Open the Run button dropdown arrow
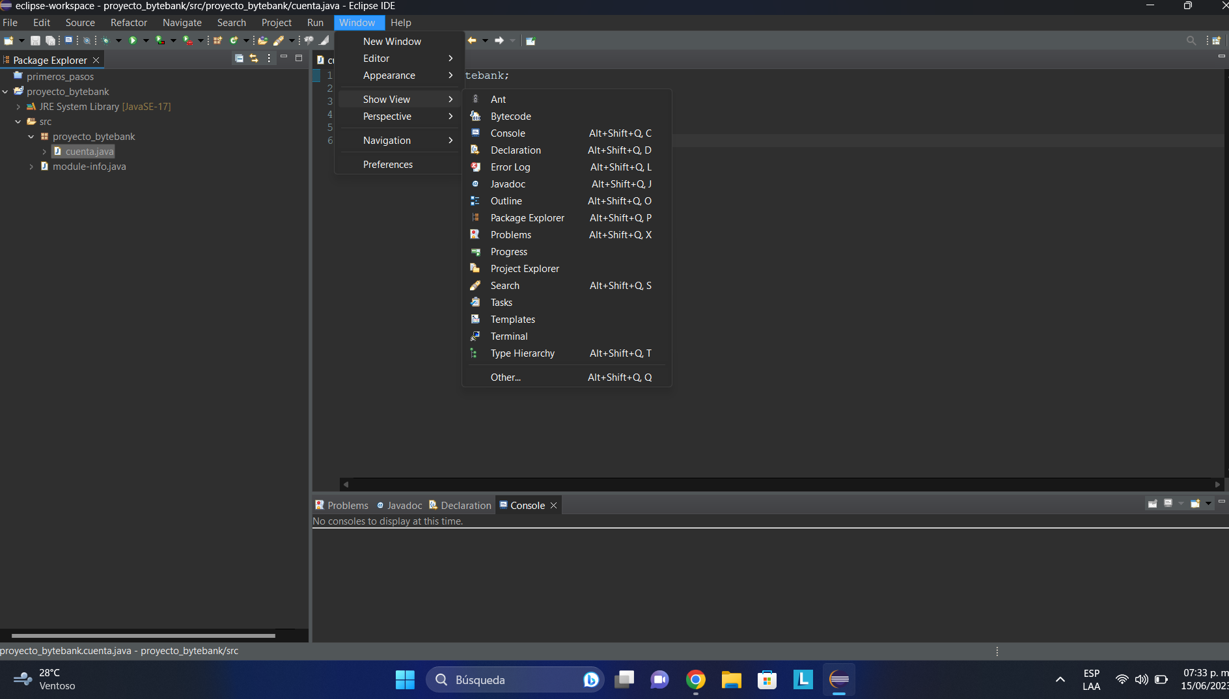1229x699 pixels. 146,40
